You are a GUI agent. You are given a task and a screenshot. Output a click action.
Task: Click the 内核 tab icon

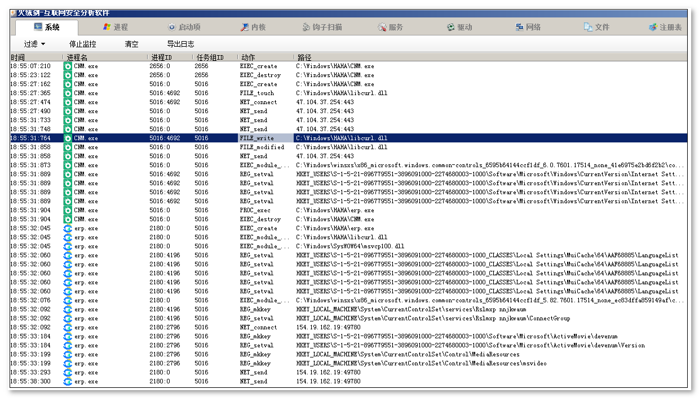tap(245, 27)
